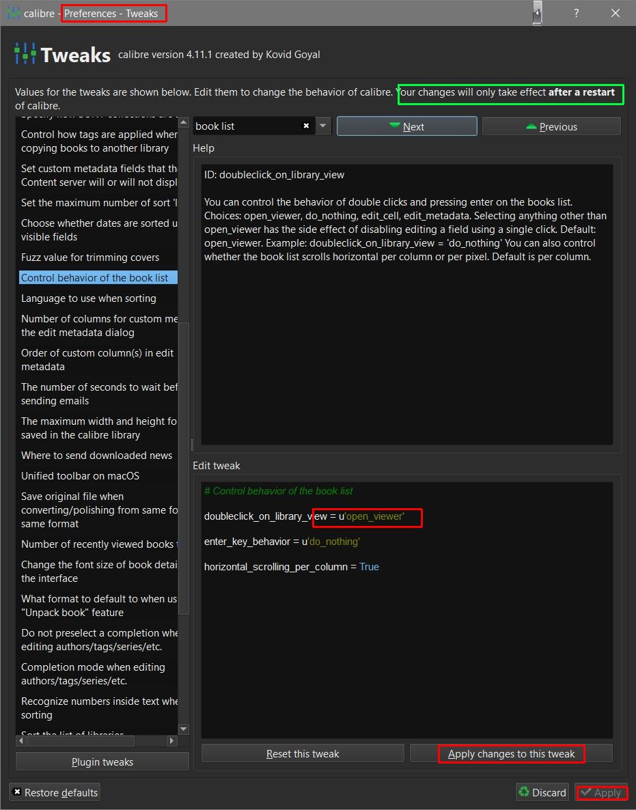Click the 'do_nothing' value of enter_key_behavior
Viewport: 636px width, 810px height.
pos(334,542)
